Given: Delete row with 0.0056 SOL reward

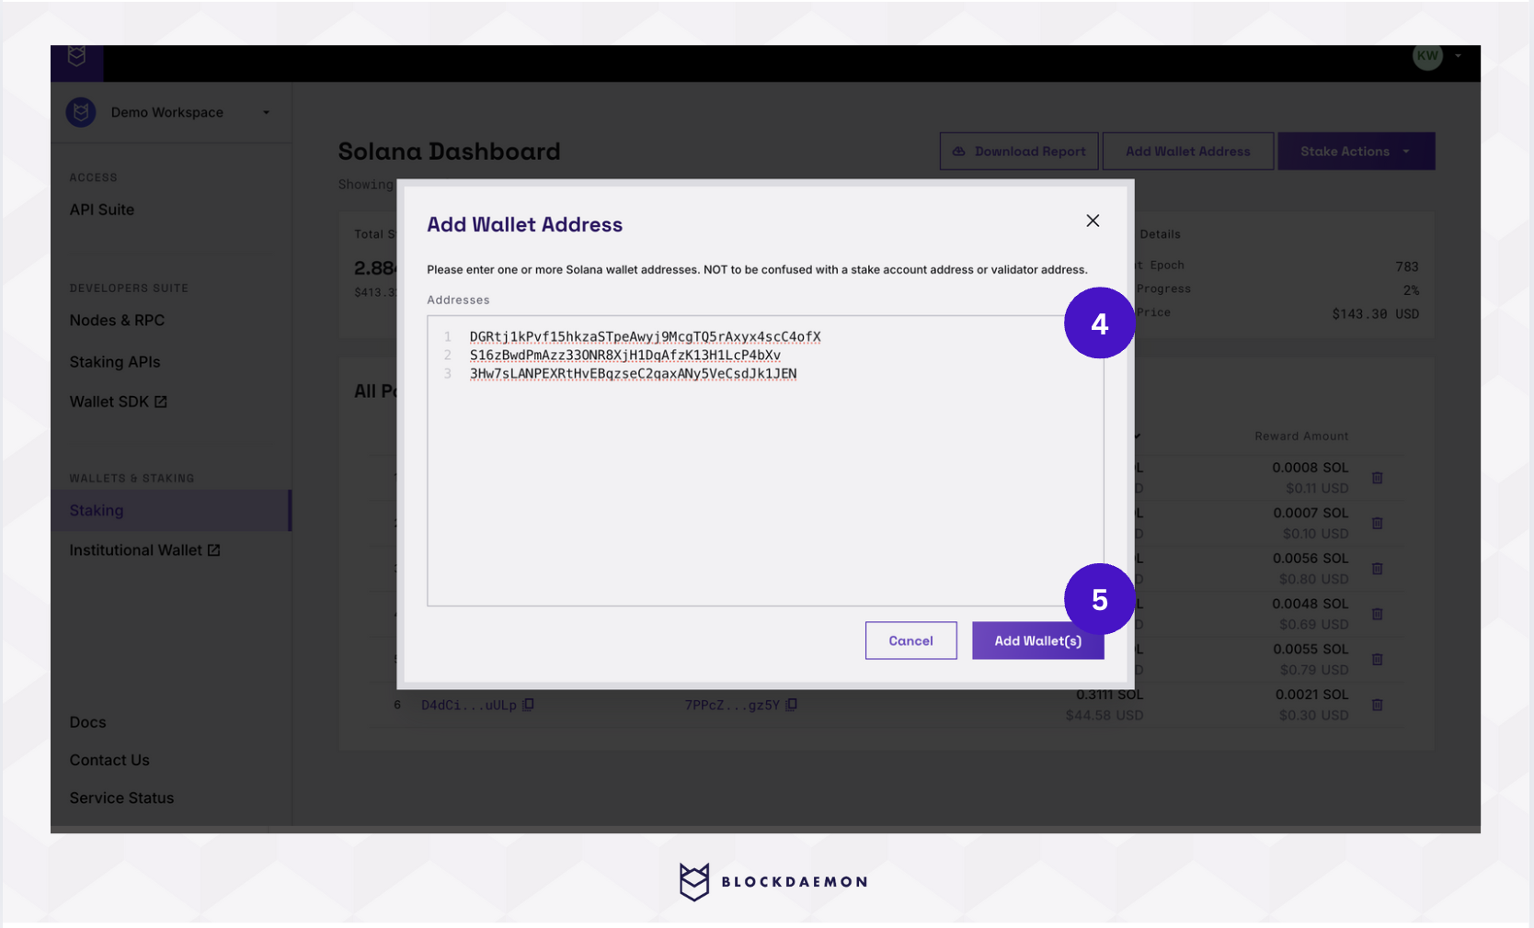Looking at the screenshot, I should (1377, 569).
